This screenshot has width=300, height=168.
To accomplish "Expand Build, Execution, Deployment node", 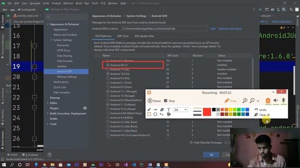I will tap(48, 113).
